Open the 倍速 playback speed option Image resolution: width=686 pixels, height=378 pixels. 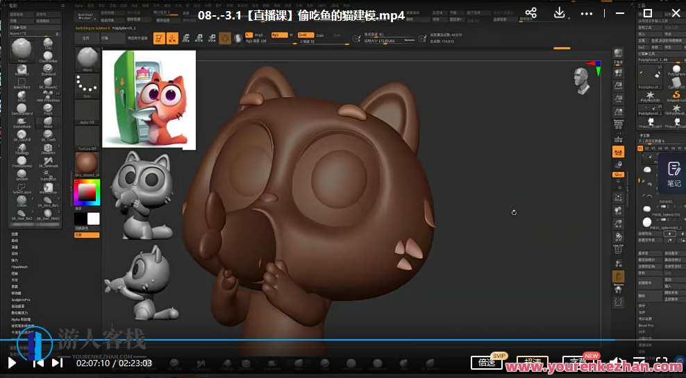coord(487,362)
